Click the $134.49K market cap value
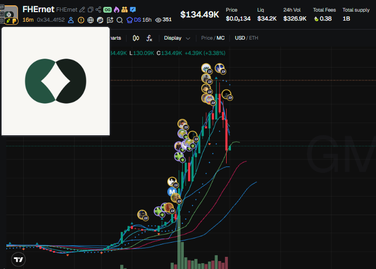This screenshot has width=376, height=269. pos(200,14)
